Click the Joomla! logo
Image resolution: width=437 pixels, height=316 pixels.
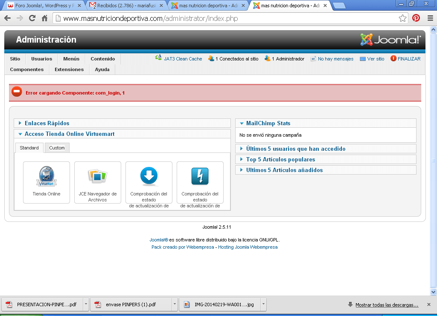click(390, 40)
